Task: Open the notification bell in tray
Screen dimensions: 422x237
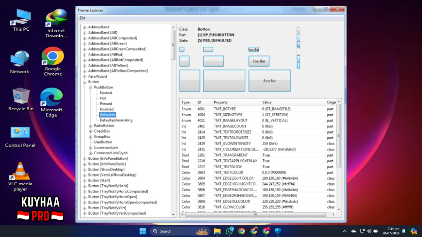Action: 404,231
